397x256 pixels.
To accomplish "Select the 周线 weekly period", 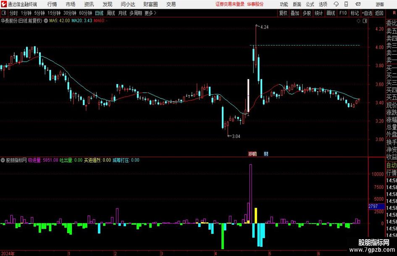I will tap(111, 13).
